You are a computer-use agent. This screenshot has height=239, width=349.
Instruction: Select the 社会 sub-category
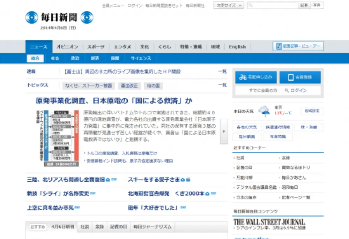pyautogui.click(x=55, y=58)
